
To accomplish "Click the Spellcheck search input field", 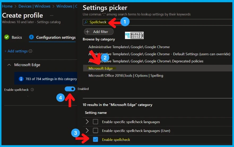I will (157, 22).
